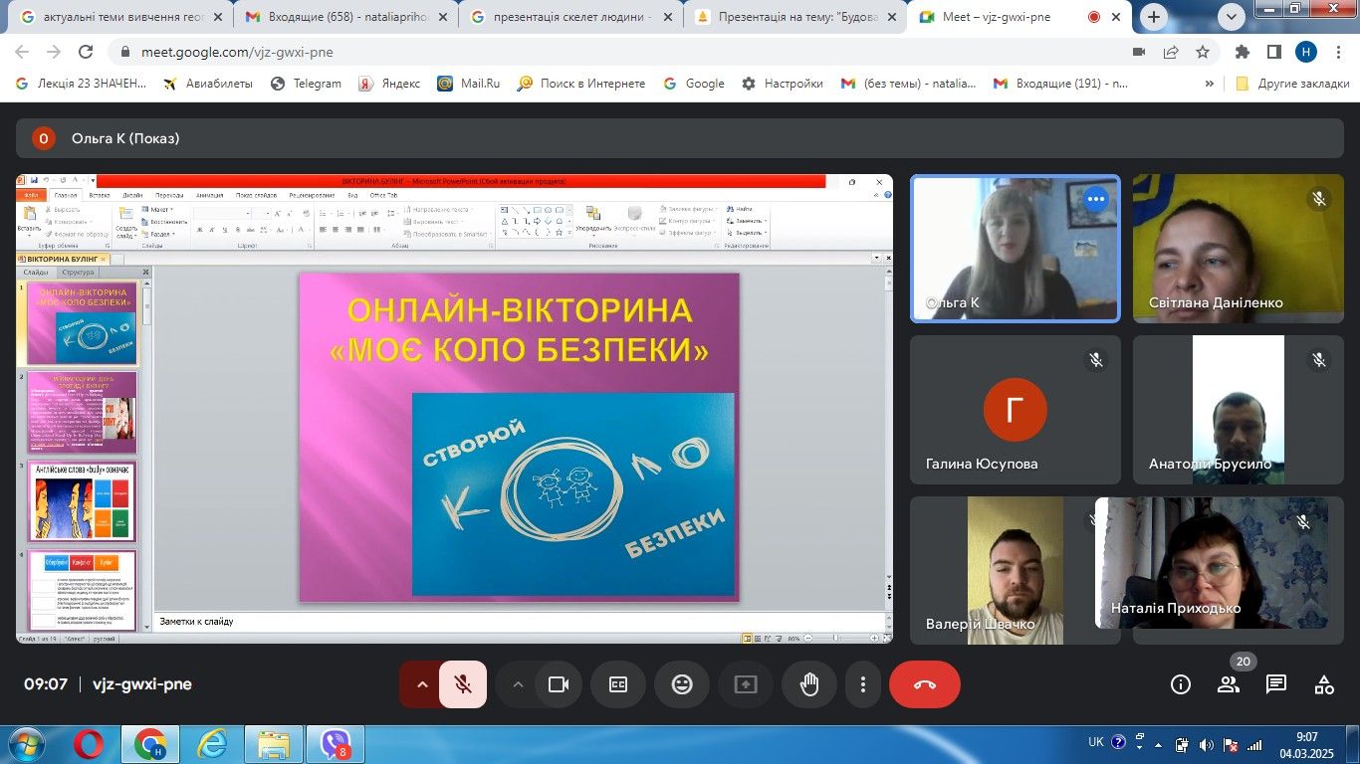Image resolution: width=1360 pixels, height=764 pixels.
Task: Open the Другие закладки bookmarks folder
Action: [x=1292, y=84]
